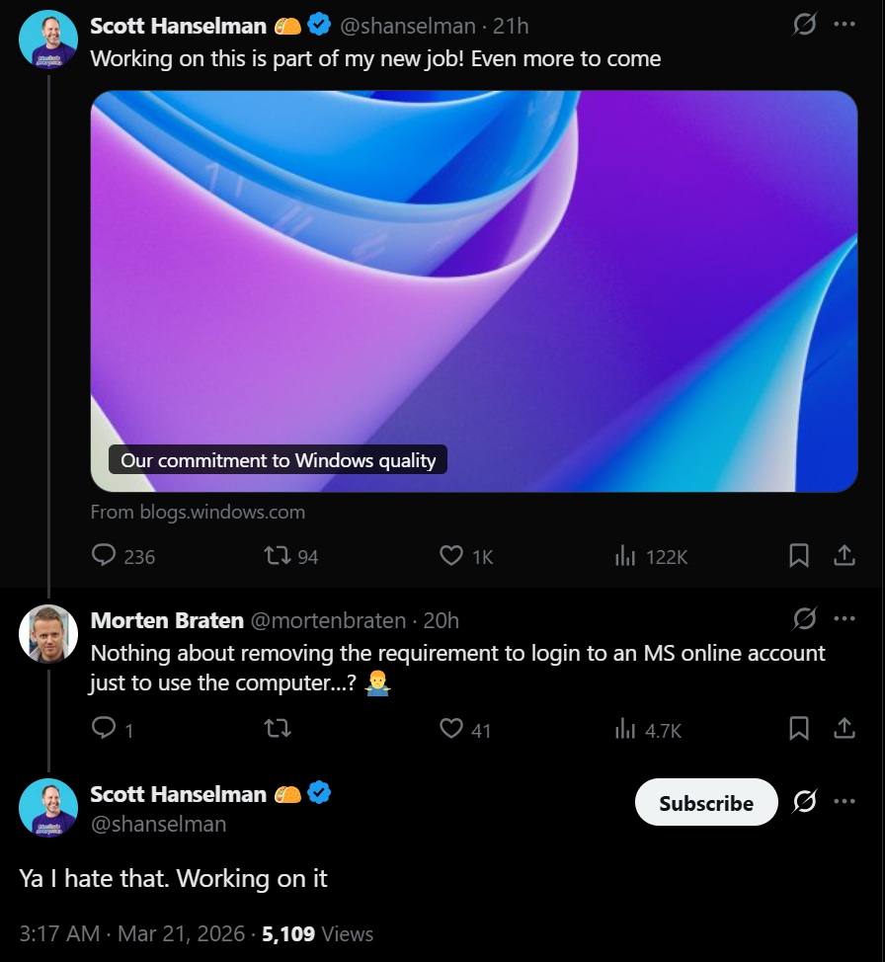Share Scott Hanselman's tweet
Viewport: 885px width, 962px height.
(845, 556)
